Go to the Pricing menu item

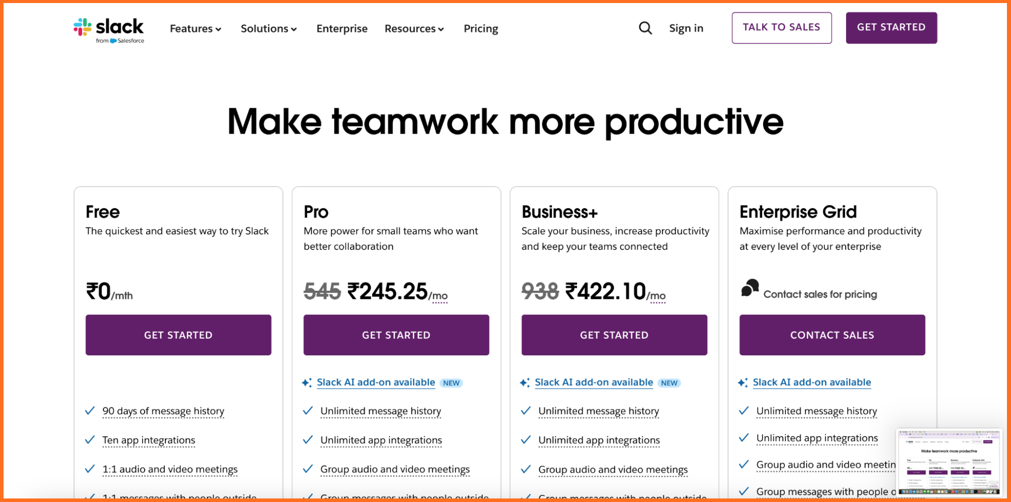(x=481, y=29)
